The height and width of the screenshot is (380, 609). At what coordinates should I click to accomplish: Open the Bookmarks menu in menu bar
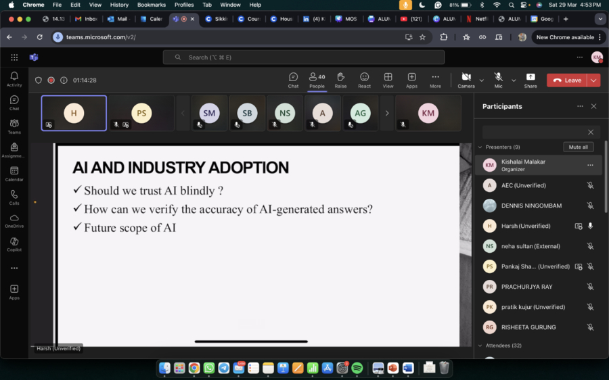coord(152,5)
